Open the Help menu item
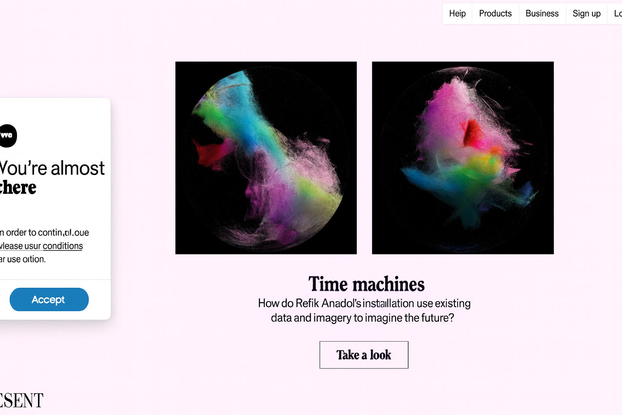This screenshot has height=415, width=622. tap(457, 13)
